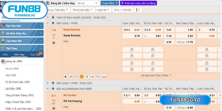Open the Stade Rennais team link
Image resolution: width=222 pixels, height=111 pixels.
click(72, 30)
